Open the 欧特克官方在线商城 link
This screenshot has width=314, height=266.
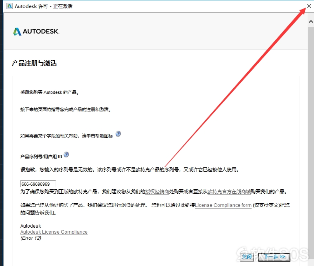pos(229,192)
